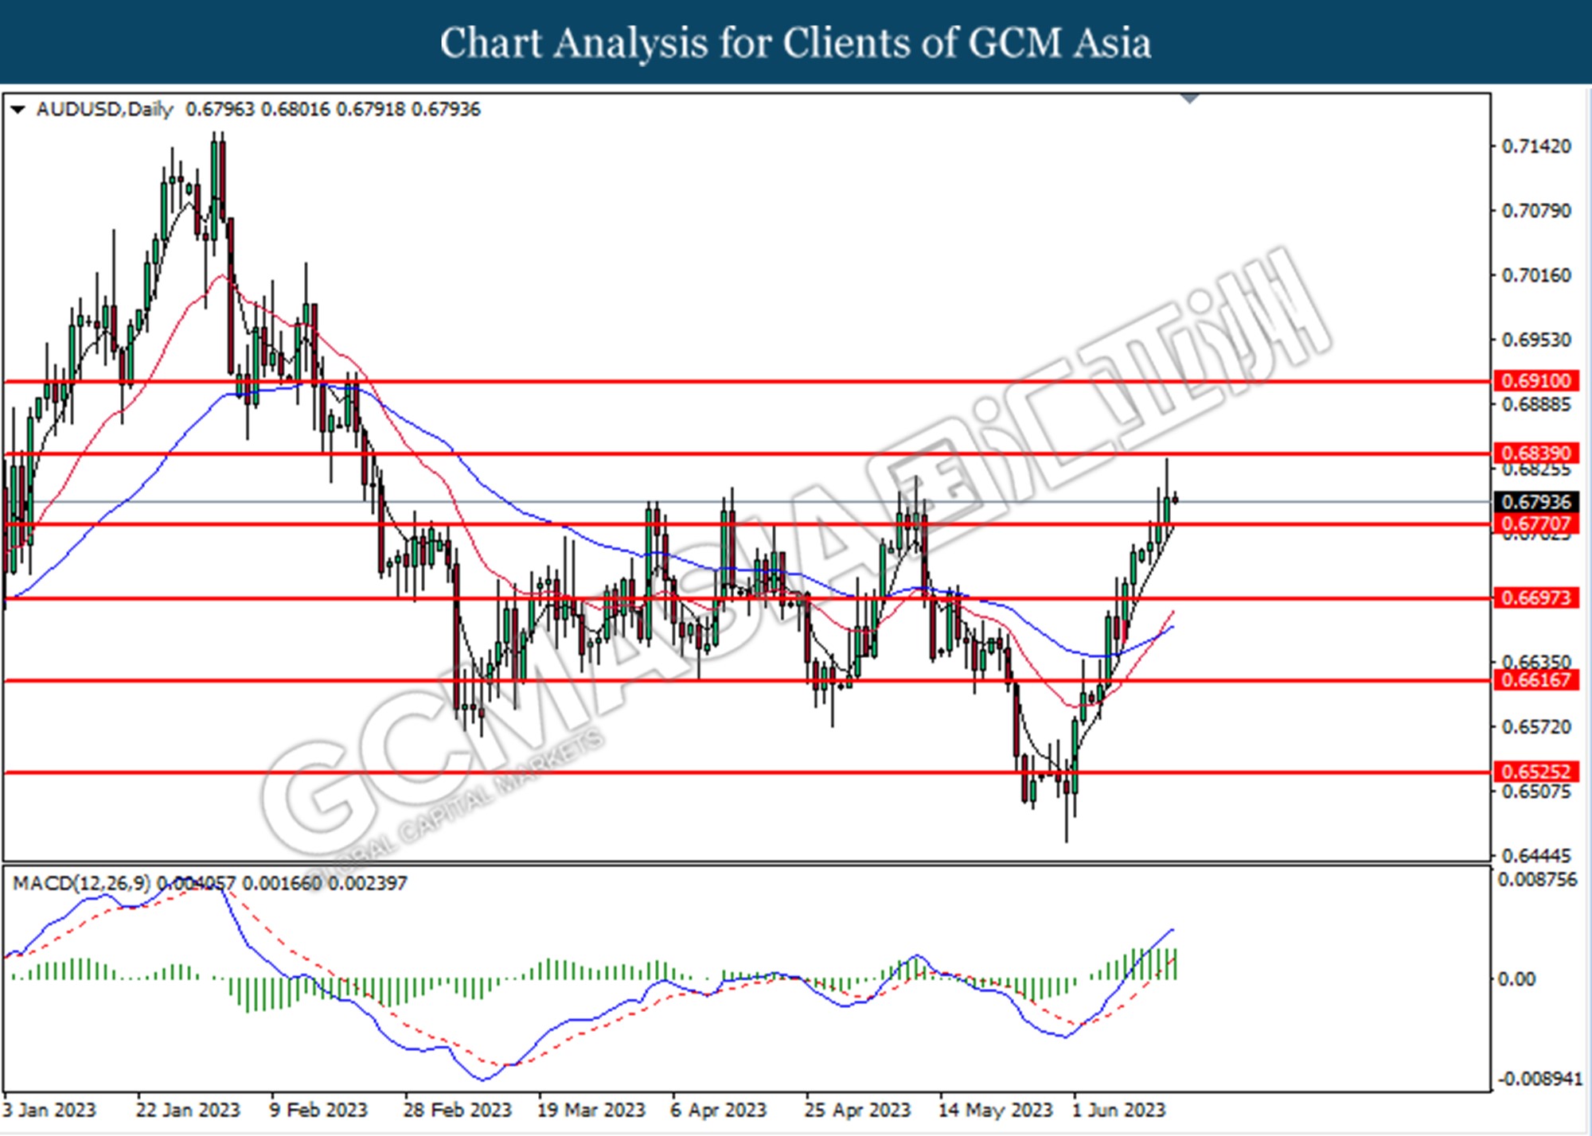Click the 0.71420 price axis value
Image resolution: width=1592 pixels, height=1136 pixels.
click(1536, 147)
